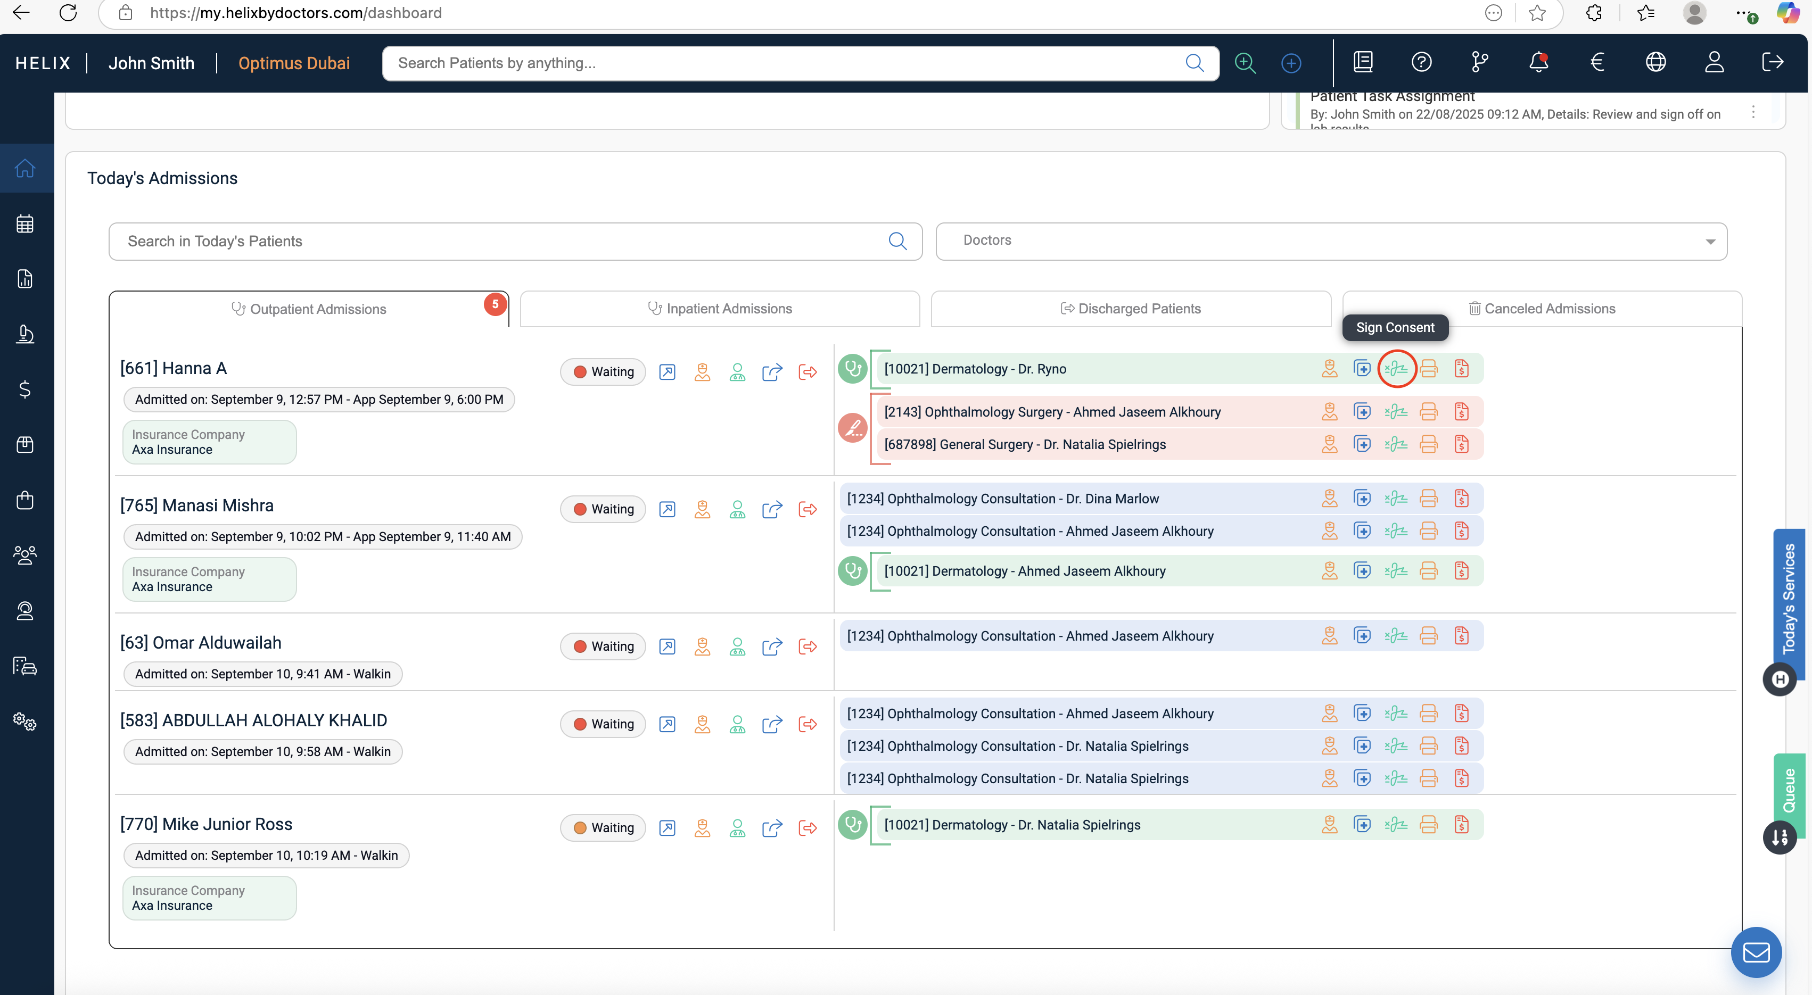Screen dimensions: 1812x995
Task: Open the calendar icon in left sidebar
Action: pos(26,223)
